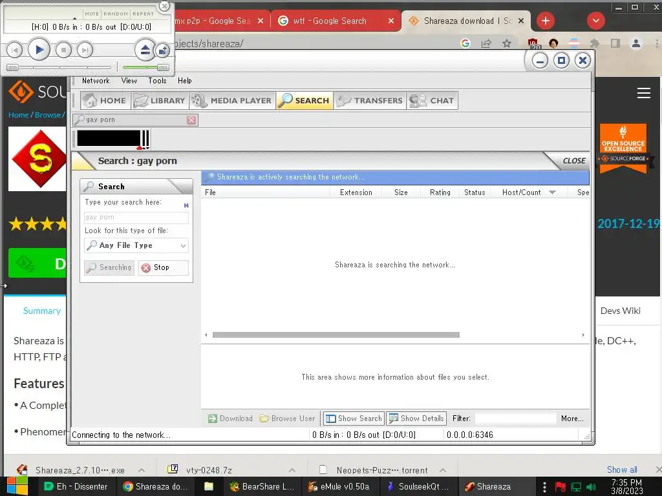Sort results by Status column
Image resolution: width=662 pixels, height=496 pixels.
(x=475, y=192)
